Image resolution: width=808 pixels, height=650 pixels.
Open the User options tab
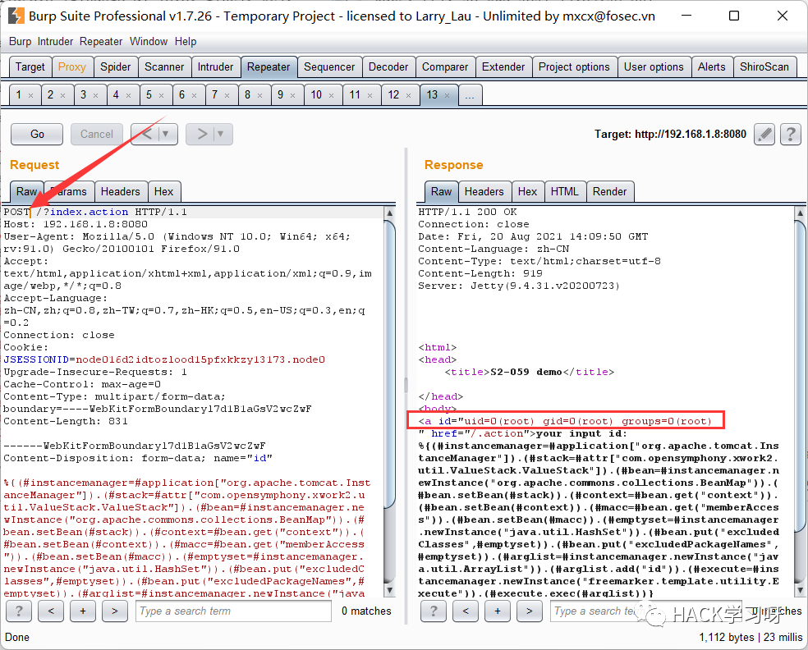pos(654,67)
